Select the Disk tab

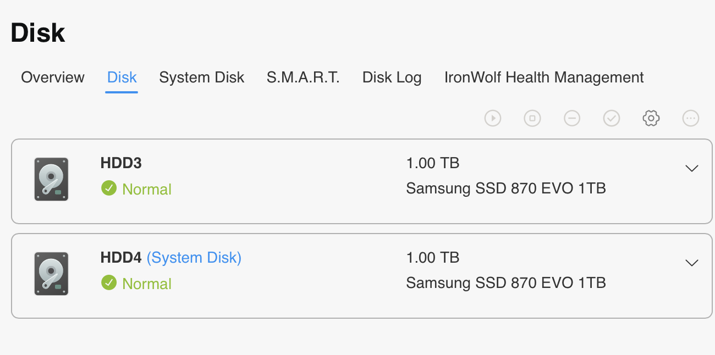click(122, 77)
